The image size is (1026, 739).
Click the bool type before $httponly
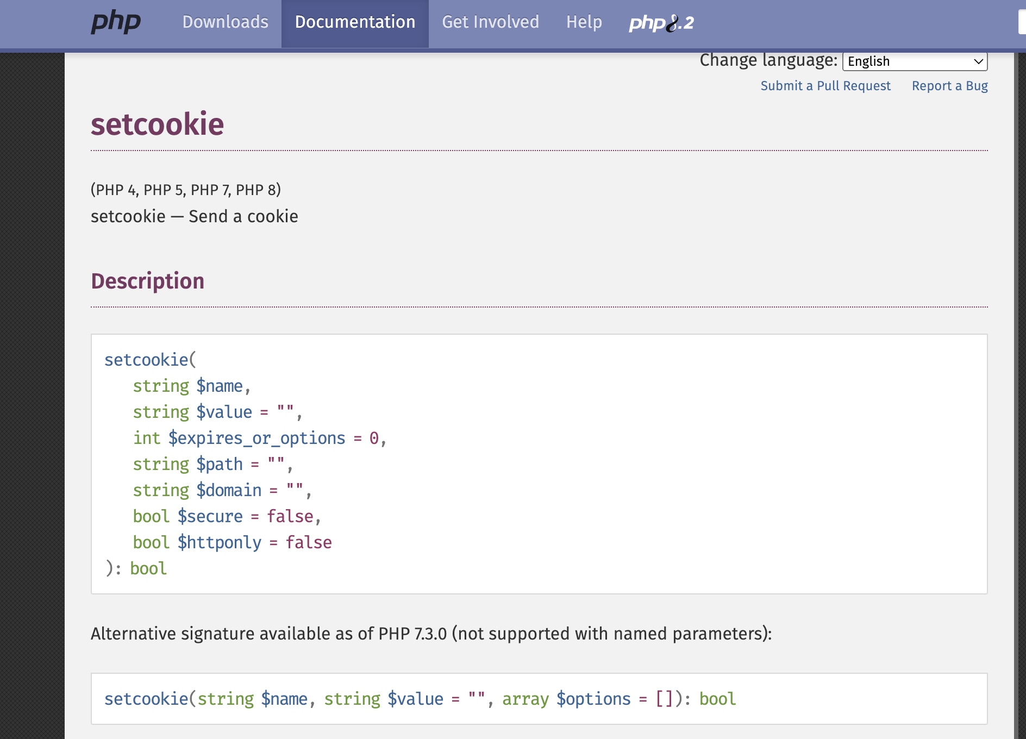click(x=151, y=542)
